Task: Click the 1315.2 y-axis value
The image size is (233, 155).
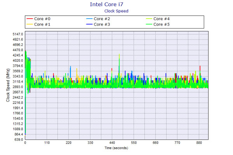Action: pyautogui.click(x=18, y=124)
